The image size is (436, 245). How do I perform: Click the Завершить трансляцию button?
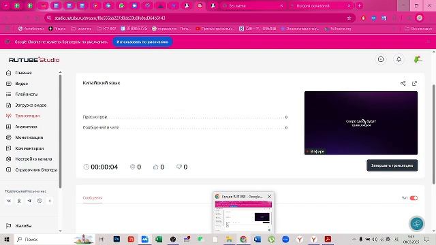pyautogui.click(x=392, y=165)
